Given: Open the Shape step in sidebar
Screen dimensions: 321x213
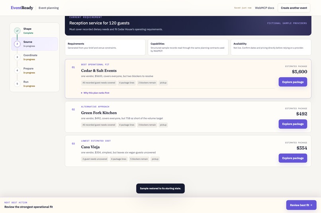Looking at the screenshot, I should tap(34, 31).
